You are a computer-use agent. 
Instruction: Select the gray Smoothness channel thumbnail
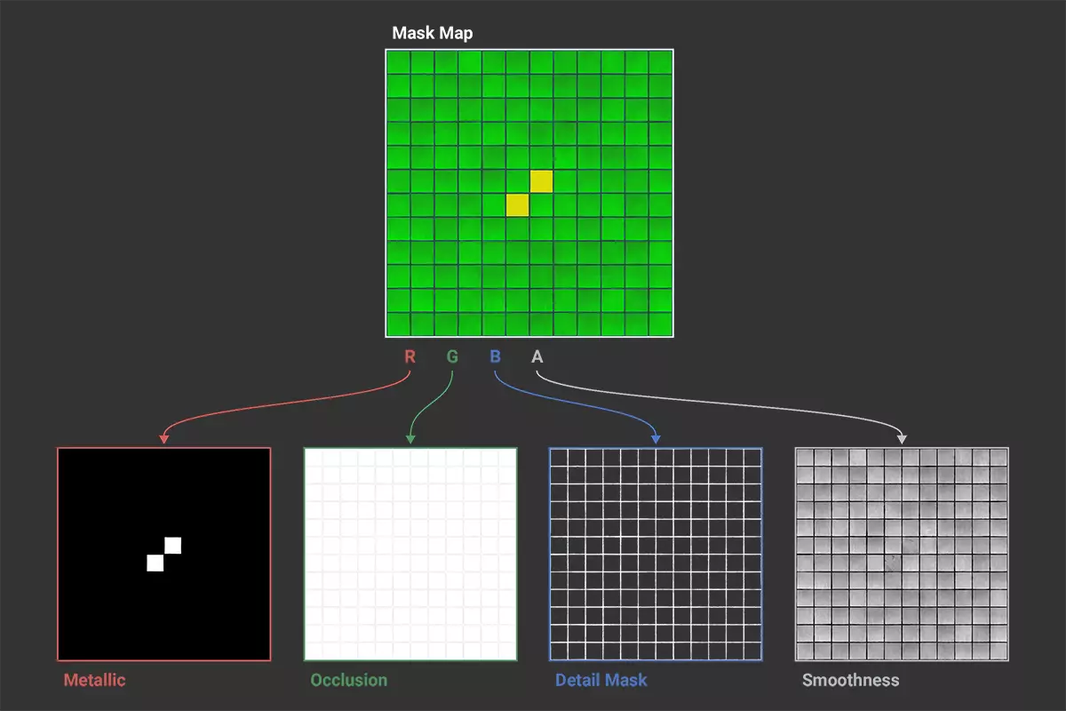(902, 554)
